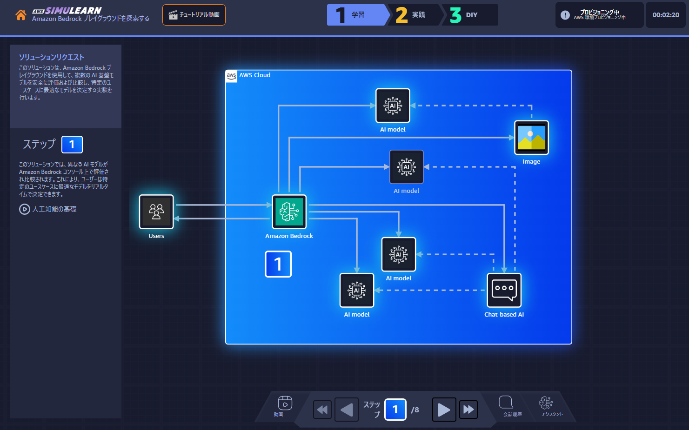Viewport: 689px width, 430px height.
Task: Play the 人工知能の基礎 video link
Action: [48, 209]
